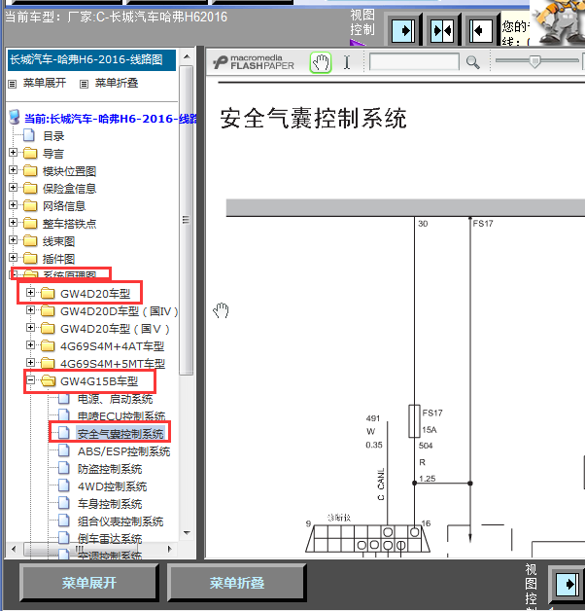Viewport: 585px width, 611px height.
Task: Open the 目录 tree item
Action: (53, 136)
